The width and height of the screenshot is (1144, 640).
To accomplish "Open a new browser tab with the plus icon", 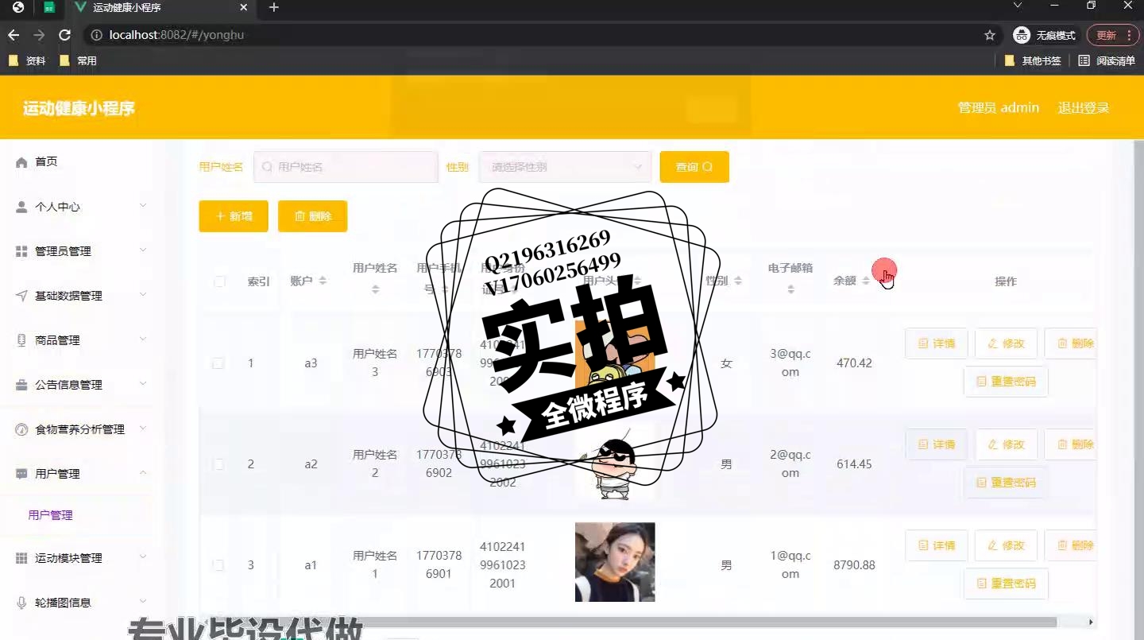I will click(274, 8).
